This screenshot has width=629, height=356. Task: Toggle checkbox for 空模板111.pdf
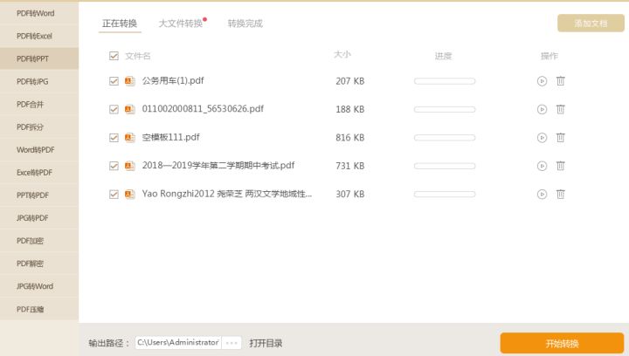114,138
